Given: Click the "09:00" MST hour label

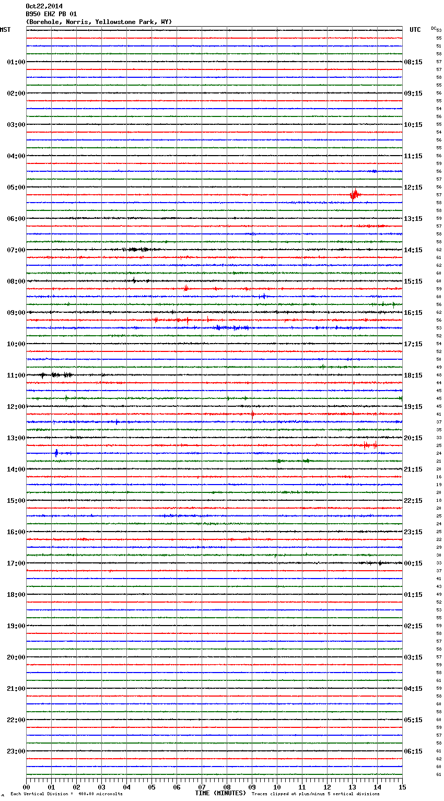Looking at the screenshot, I should coord(16,313).
